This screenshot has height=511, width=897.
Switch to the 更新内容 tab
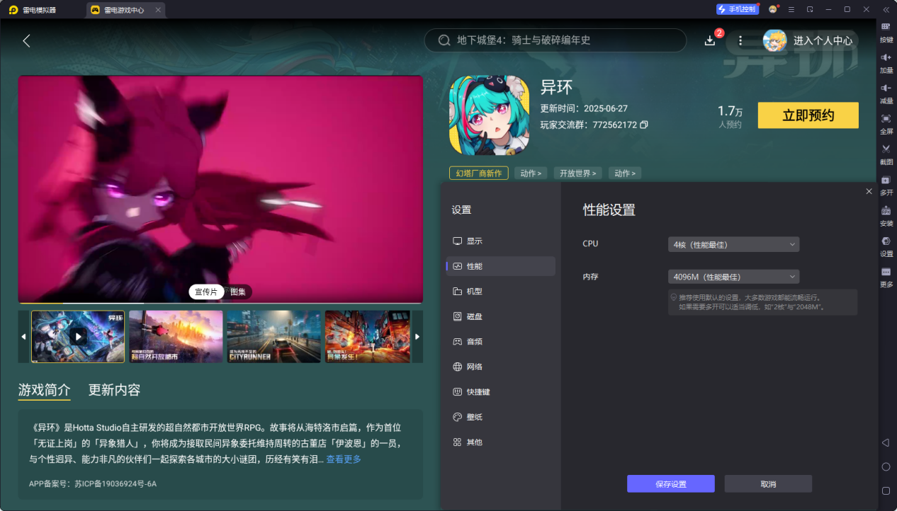[x=114, y=390]
